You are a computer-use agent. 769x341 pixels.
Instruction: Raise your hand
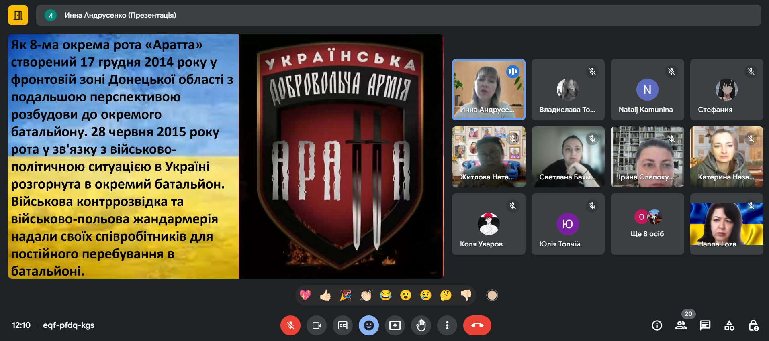(x=421, y=325)
